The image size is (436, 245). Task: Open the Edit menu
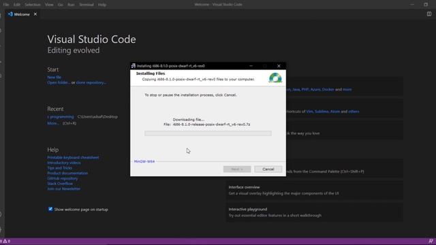click(16, 5)
